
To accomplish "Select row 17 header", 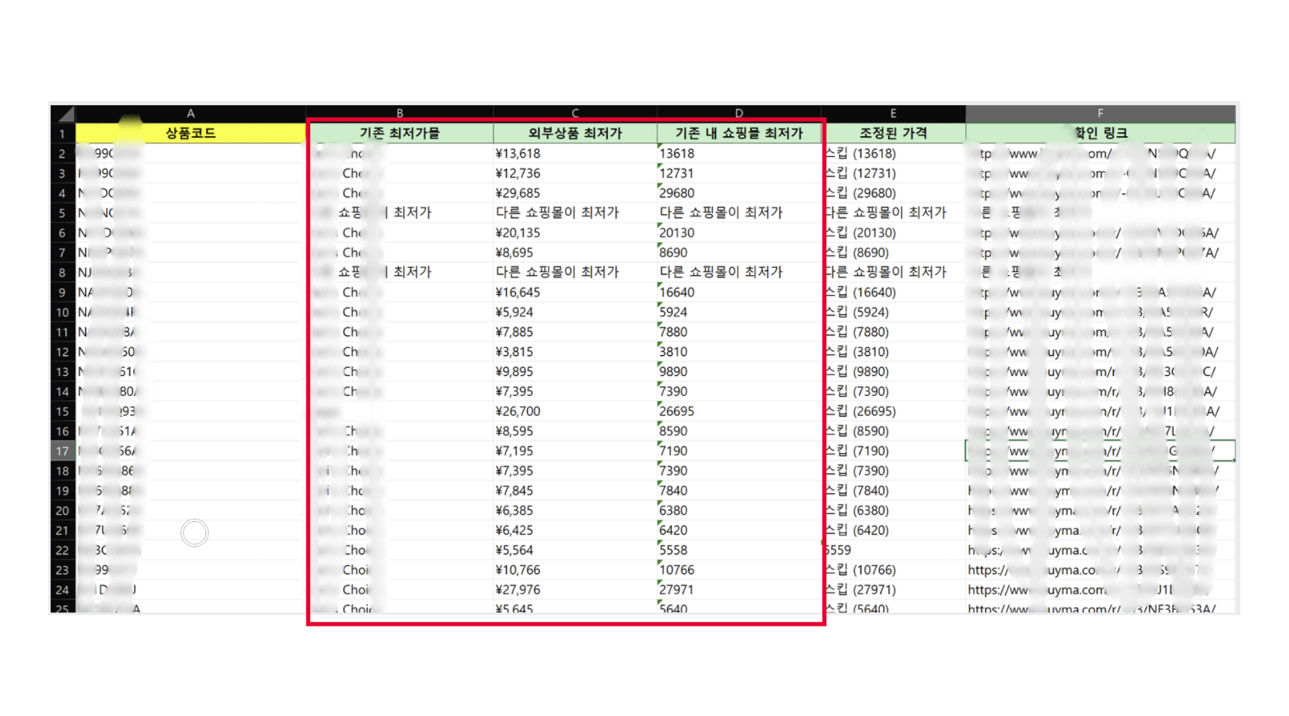I will click(62, 451).
